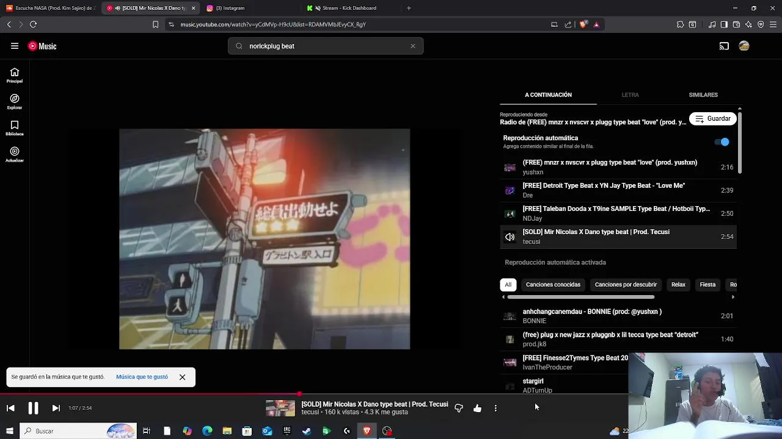This screenshot has width=782, height=439.
Task: Open the Actualizar upgrade option
Action: [x=15, y=155]
